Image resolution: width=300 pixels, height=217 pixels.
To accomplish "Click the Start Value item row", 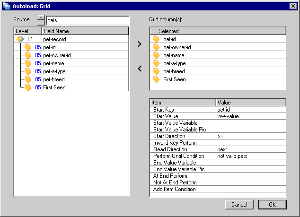I will [183, 116].
